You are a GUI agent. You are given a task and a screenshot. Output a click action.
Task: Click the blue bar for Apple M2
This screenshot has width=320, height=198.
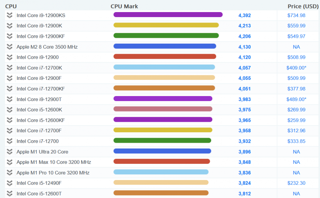pos(165,46)
